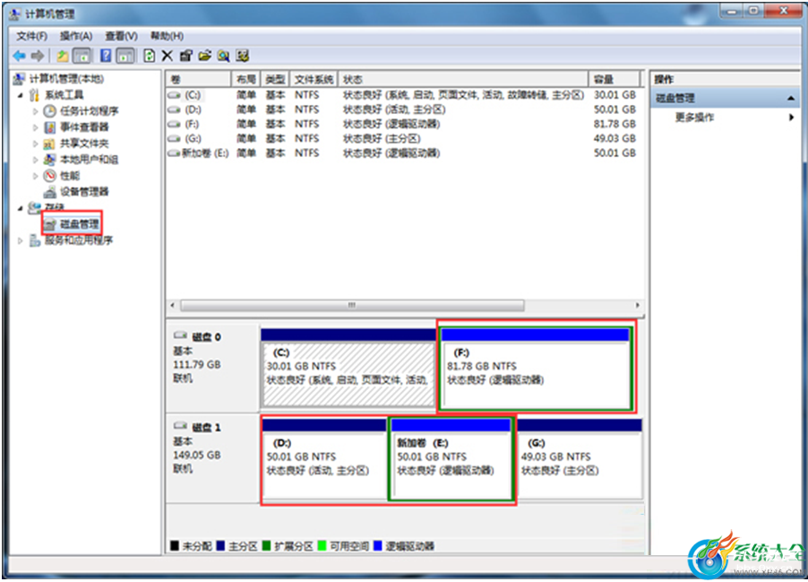
Task: Select the (D:) volume row in list
Action: point(405,109)
